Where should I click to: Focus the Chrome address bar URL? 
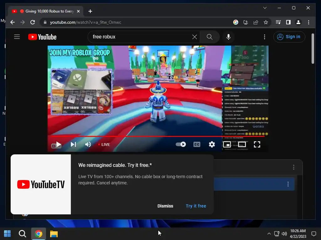(86, 22)
